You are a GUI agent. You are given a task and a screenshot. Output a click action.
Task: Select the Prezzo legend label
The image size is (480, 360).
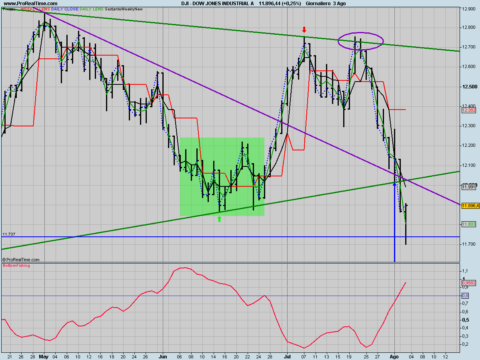click(x=9, y=8)
